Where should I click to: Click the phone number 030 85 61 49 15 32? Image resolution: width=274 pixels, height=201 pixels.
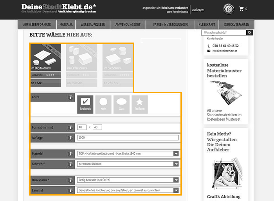pyautogui.click(x=225, y=46)
